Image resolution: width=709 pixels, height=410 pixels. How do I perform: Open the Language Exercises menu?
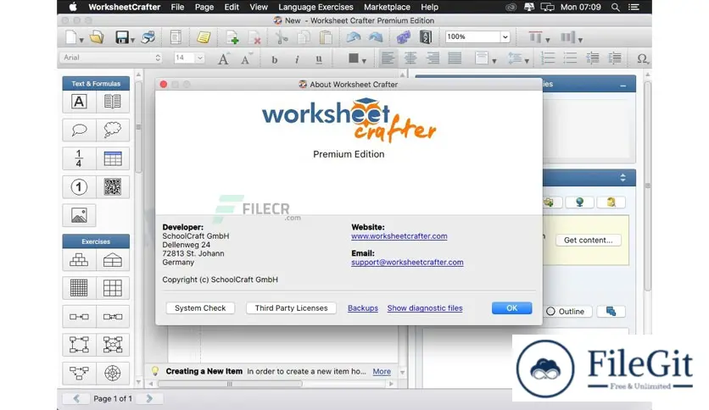tap(315, 7)
